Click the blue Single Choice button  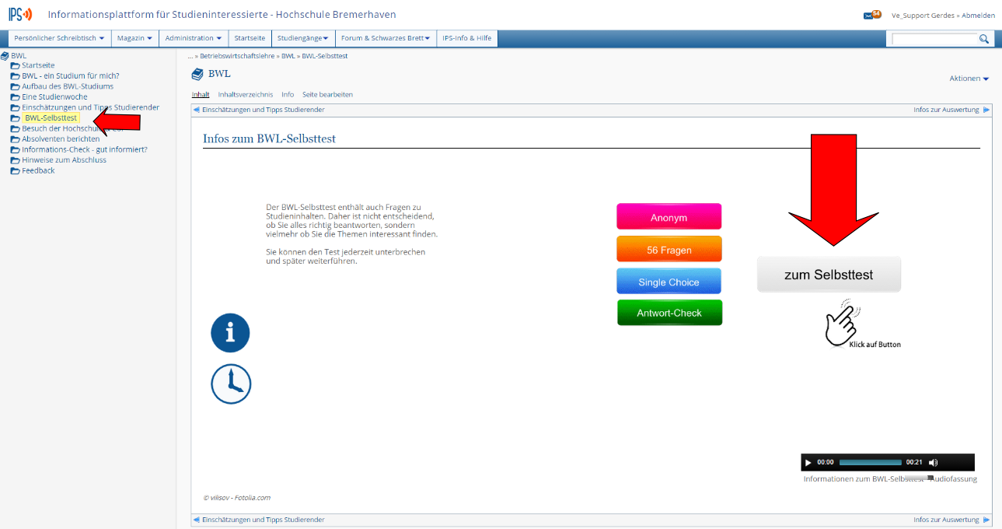click(669, 282)
